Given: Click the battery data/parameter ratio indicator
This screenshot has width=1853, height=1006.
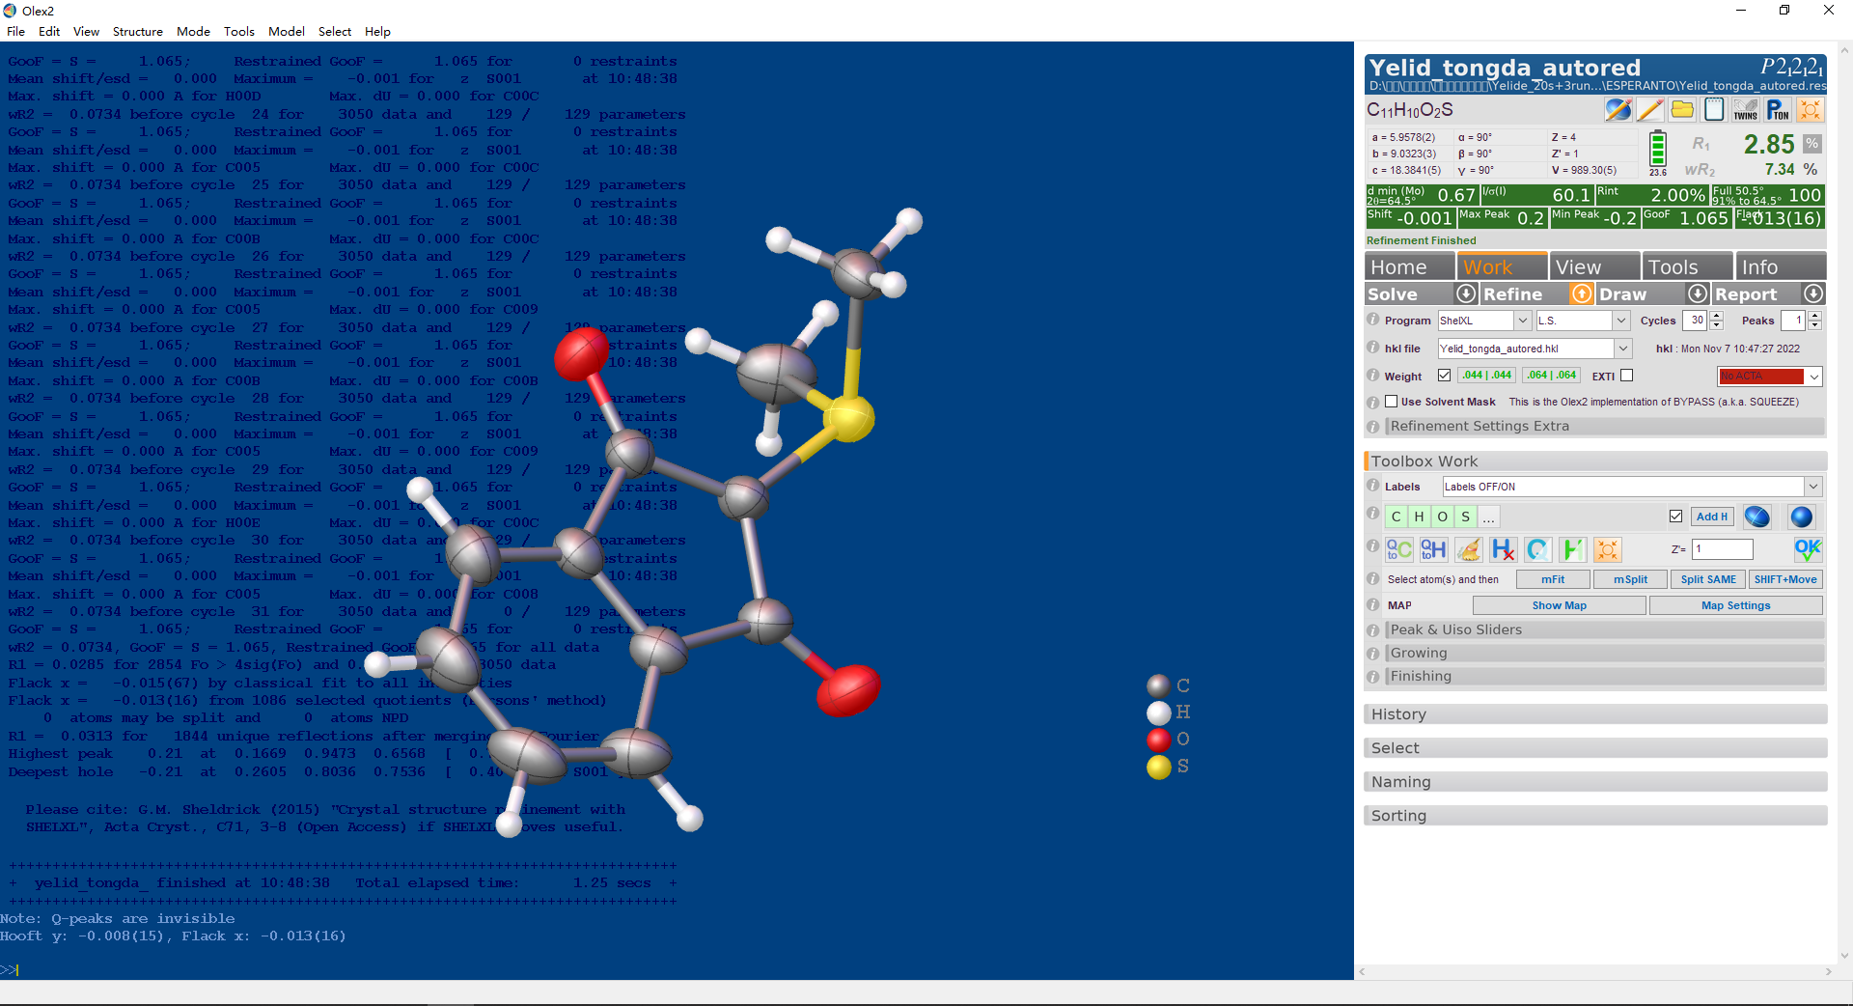Looking at the screenshot, I should (1658, 153).
